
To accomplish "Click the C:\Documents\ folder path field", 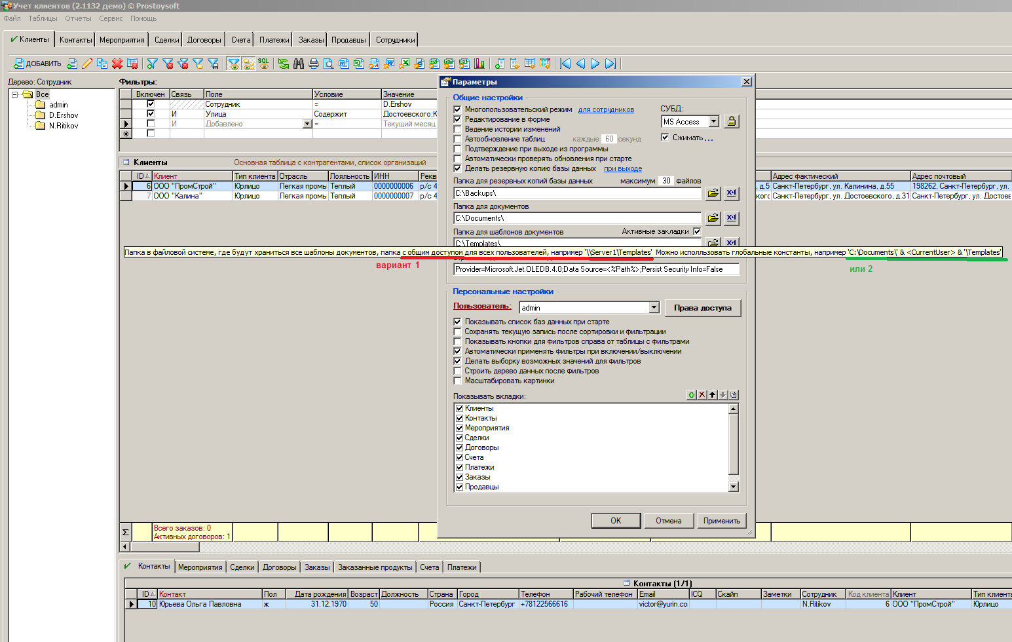I will 576,218.
